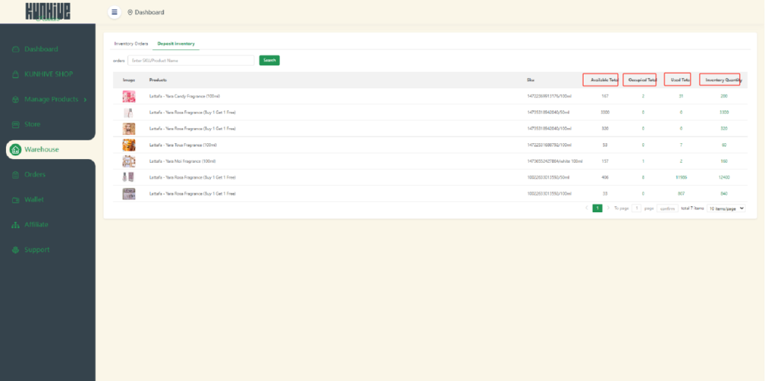
Task: Select the Warehouse house icon
Action: click(x=15, y=149)
